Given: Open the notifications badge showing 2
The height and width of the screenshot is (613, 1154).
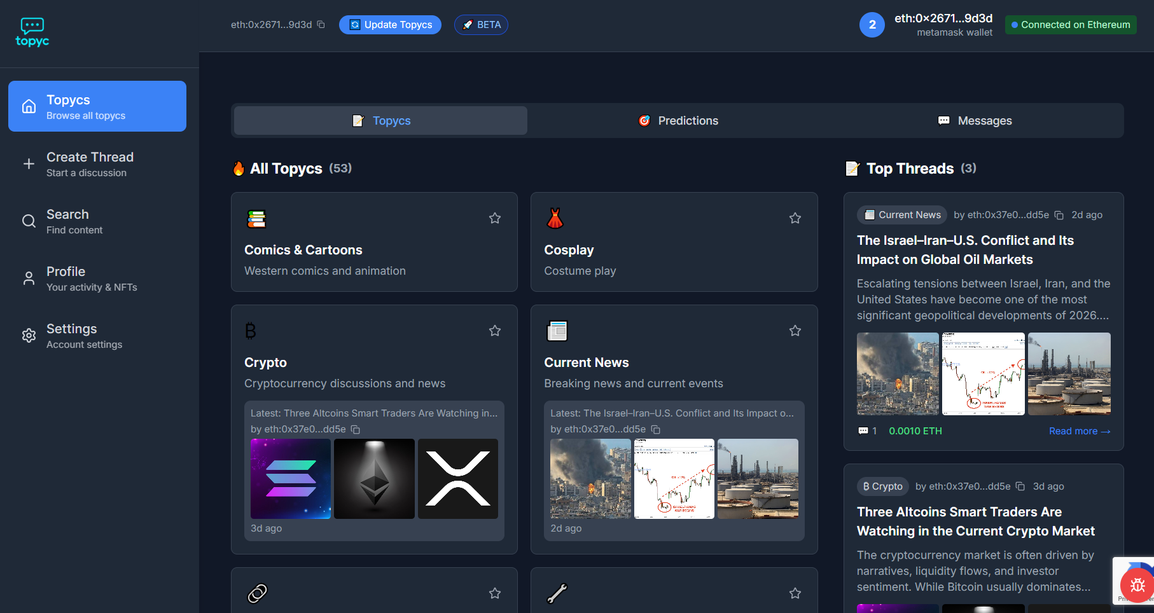Looking at the screenshot, I should tap(872, 25).
